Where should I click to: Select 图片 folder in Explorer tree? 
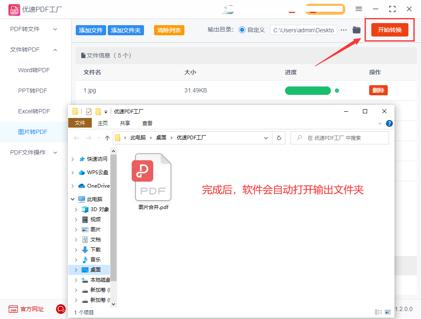[x=91, y=230]
